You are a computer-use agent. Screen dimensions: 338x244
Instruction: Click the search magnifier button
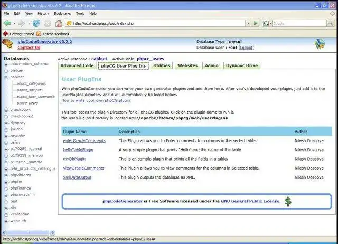pos(330,23)
